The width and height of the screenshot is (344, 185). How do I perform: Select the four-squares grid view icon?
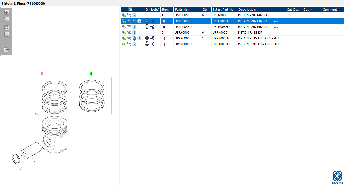pos(7,28)
